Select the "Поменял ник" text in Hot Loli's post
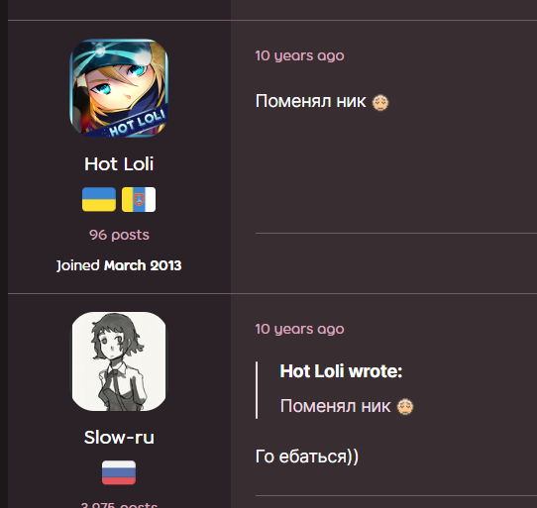The height and width of the screenshot is (508, 537). (311, 101)
